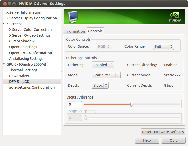
Task: Click the Image Sharpening slider handle
Action: [85, 118]
